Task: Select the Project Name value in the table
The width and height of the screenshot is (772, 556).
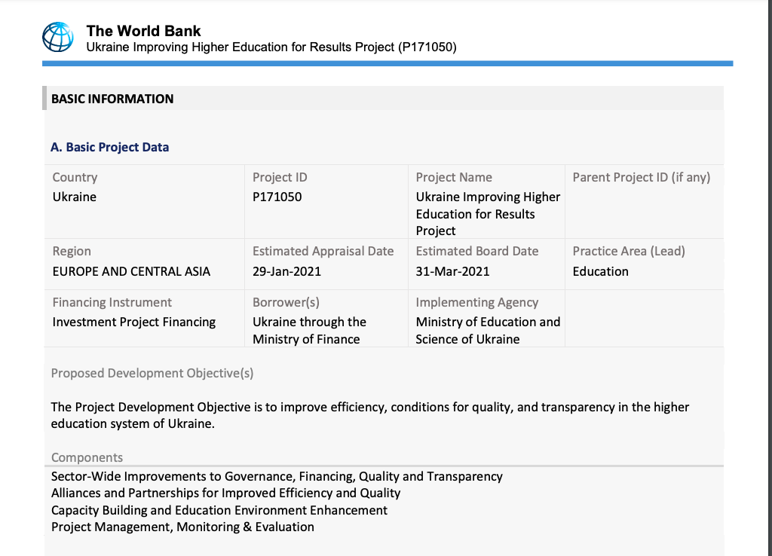Action: click(x=488, y=213)
